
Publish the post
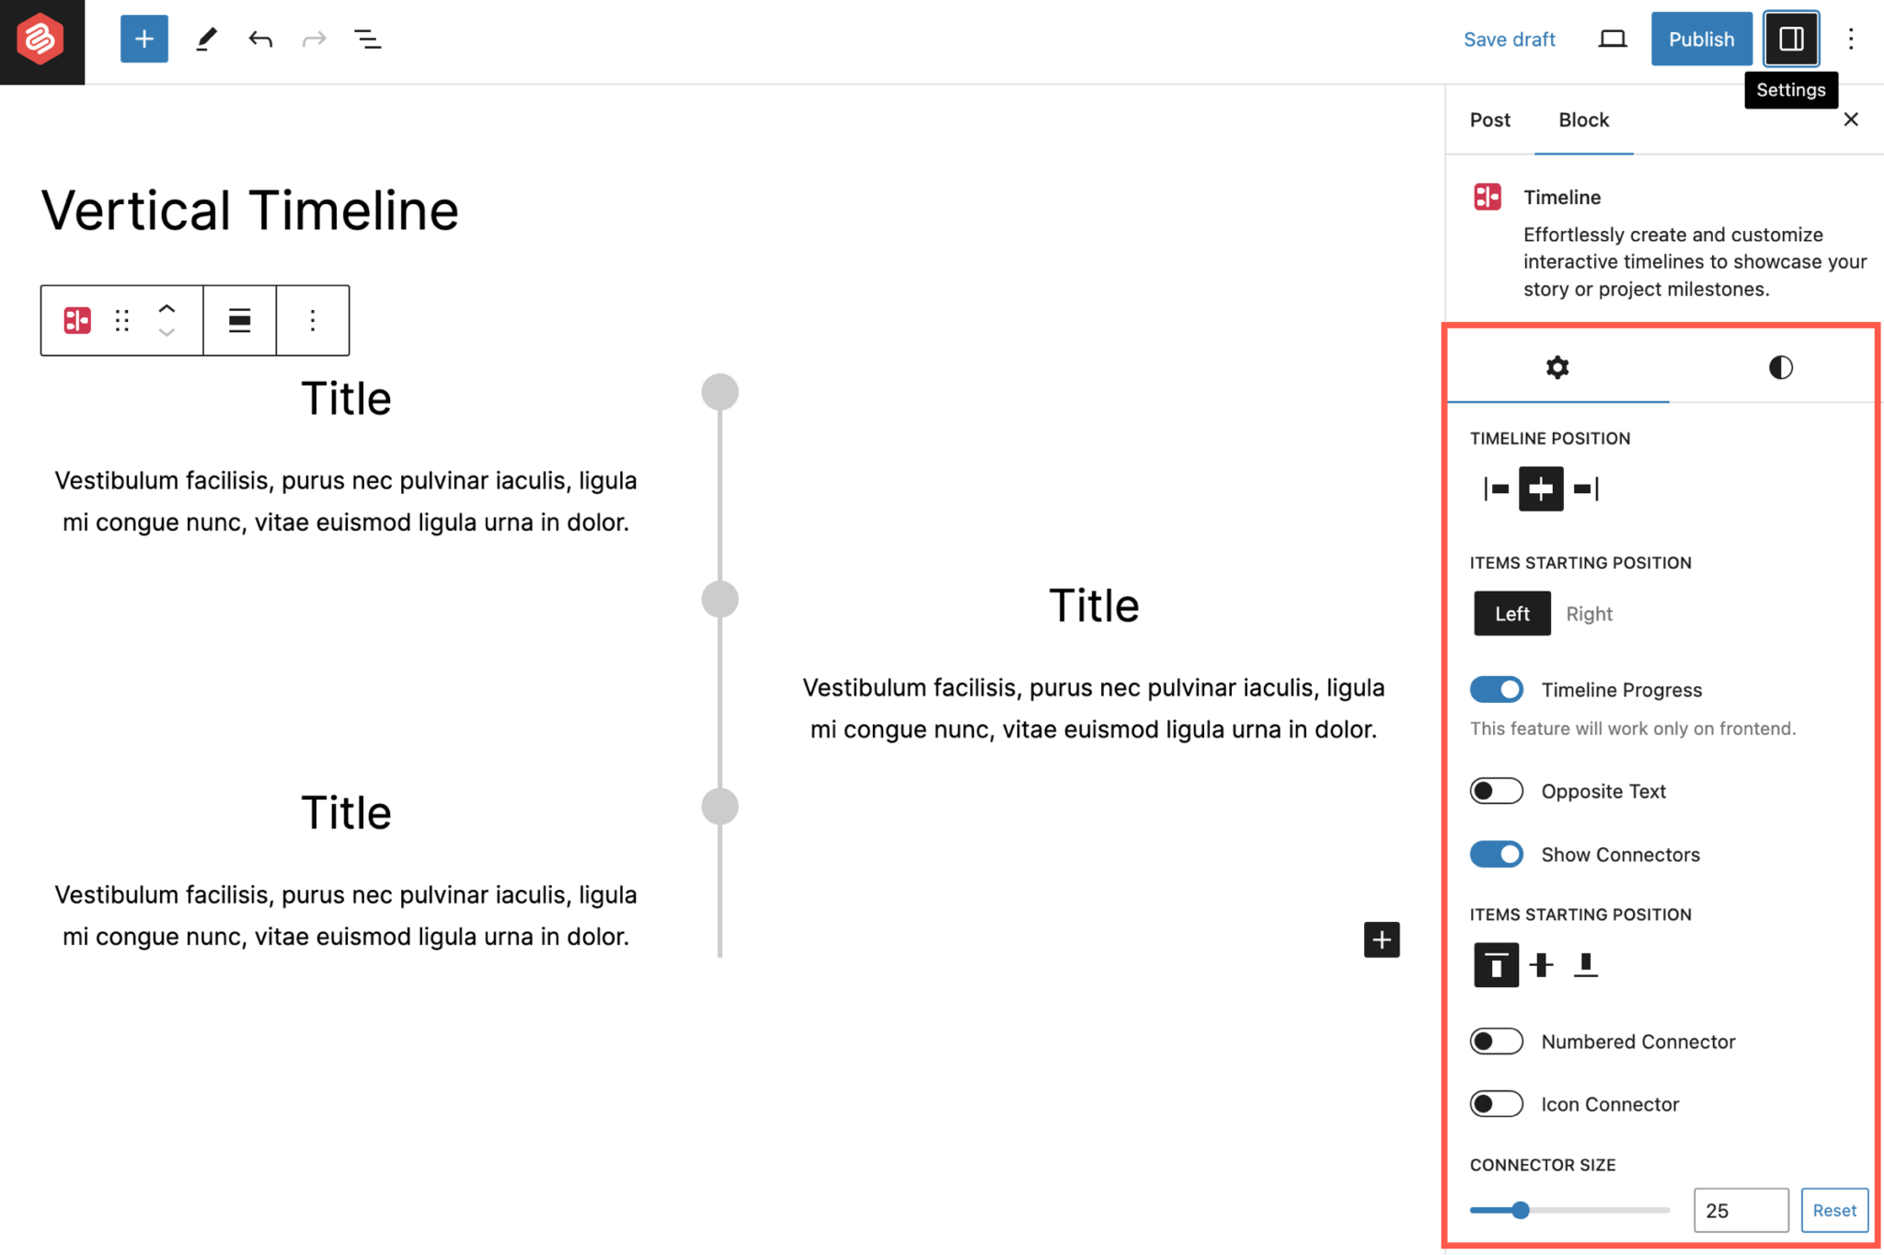(x=1701, y=39)
